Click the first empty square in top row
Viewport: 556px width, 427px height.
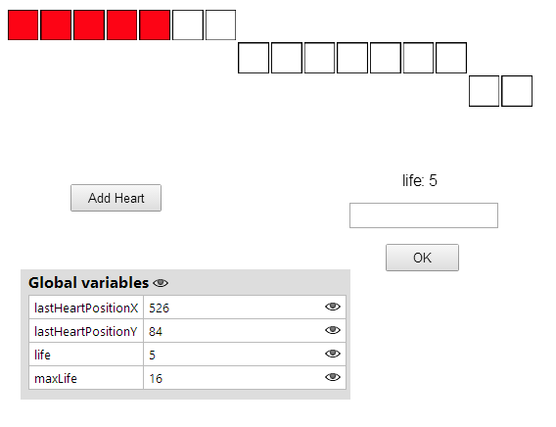pyautogui.click(x=188, y=25)
